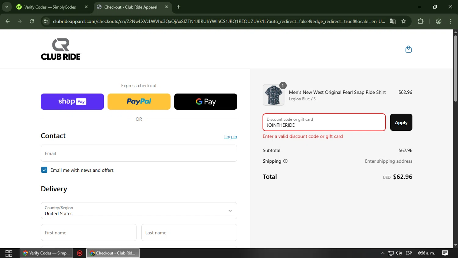
Task: Open the Windows Task View icon
Action: click(9, 253)
